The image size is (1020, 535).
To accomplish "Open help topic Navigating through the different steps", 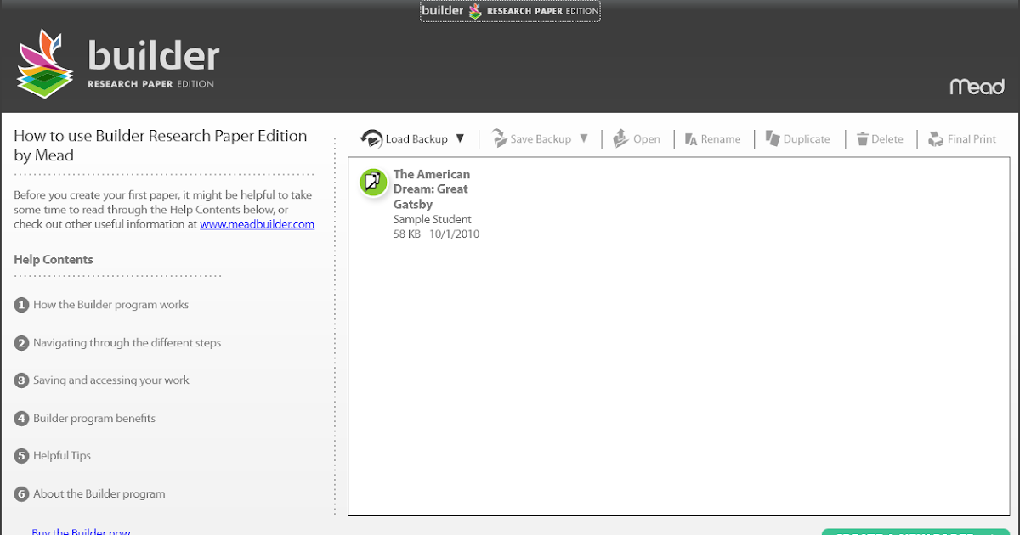I will 127,343.
